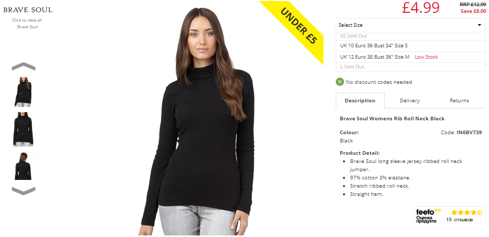Click the thumbnail carousel up arrow
Viewport: 489px width, 237px height.
(x=23, y=66)
